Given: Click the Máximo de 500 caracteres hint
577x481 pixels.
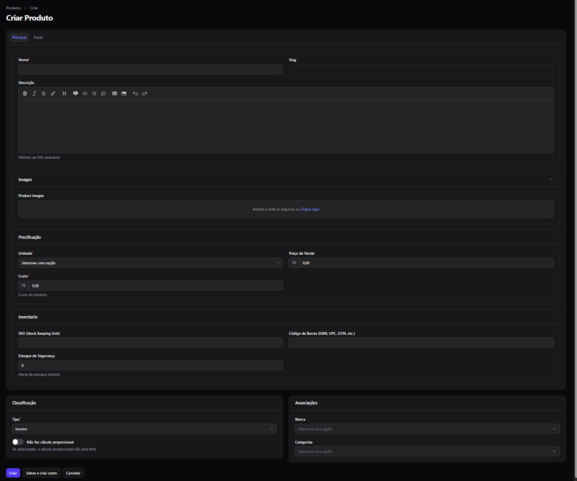Looking at the screenshot, I should tap(39, 157).
